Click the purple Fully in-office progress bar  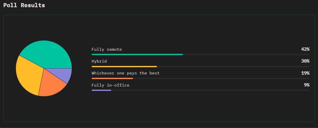(x=101, y=90)
